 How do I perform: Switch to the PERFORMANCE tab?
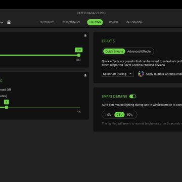pos(71,22)
